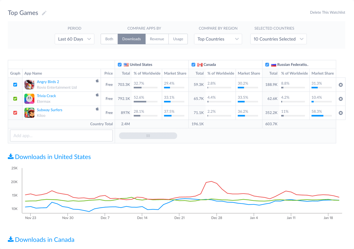Open Downloads in Canada link
The height and width of the screenshot is (249, 354).
point(45,239)
